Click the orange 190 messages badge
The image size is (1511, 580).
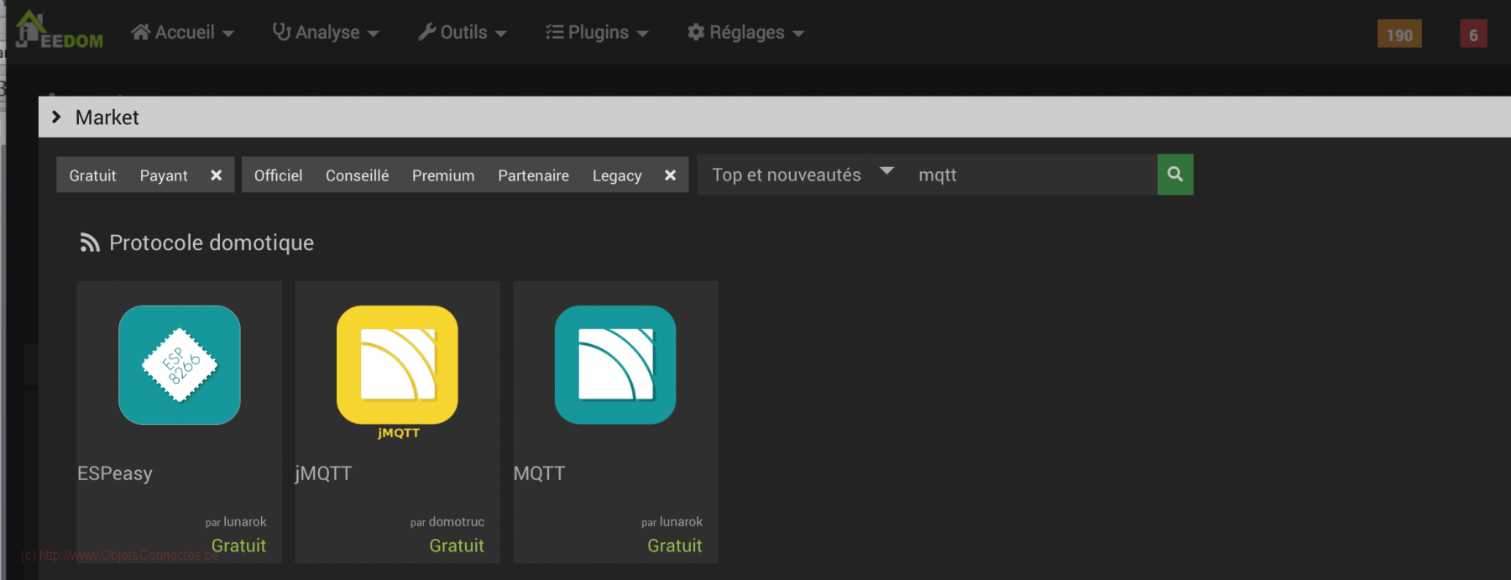1399,34
